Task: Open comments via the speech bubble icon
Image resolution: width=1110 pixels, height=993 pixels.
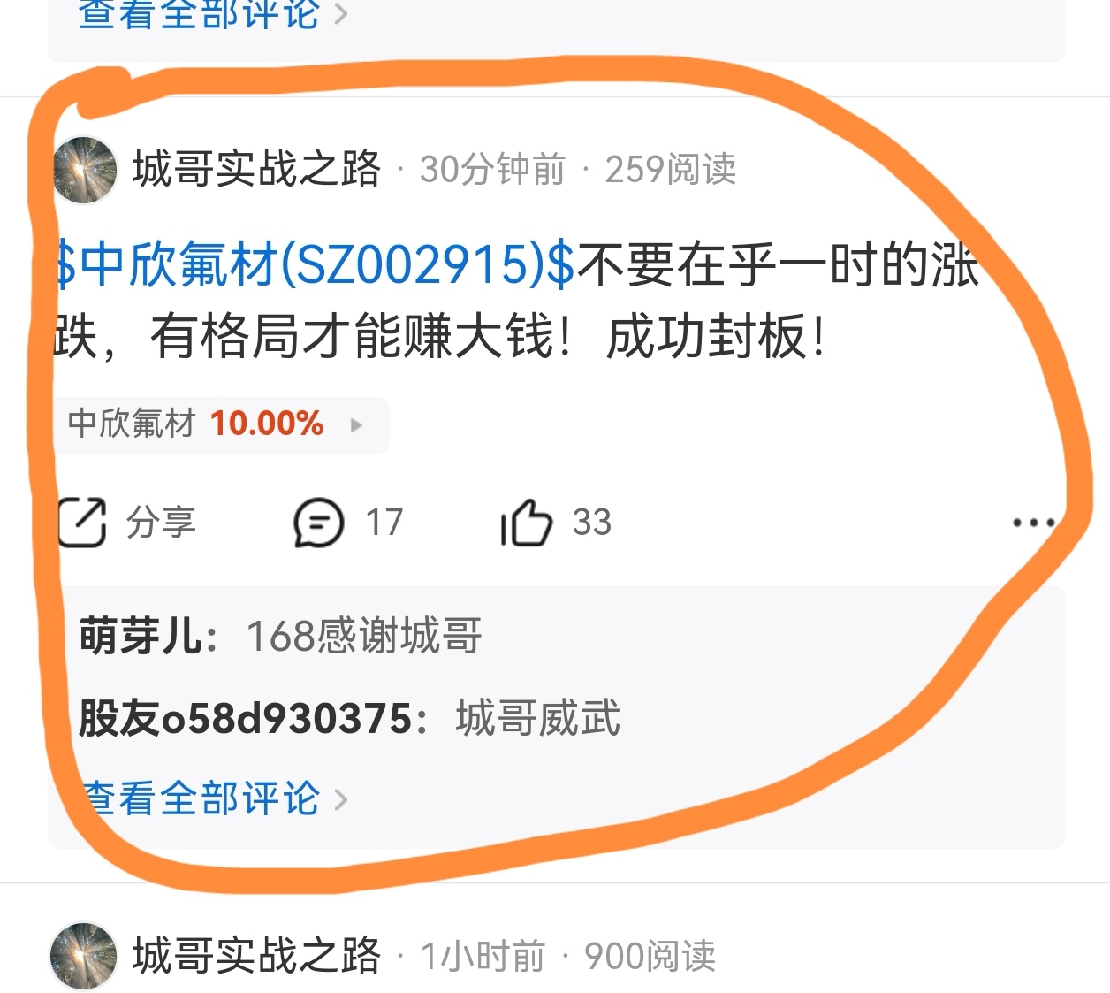Action: click(x=318, y=522)
